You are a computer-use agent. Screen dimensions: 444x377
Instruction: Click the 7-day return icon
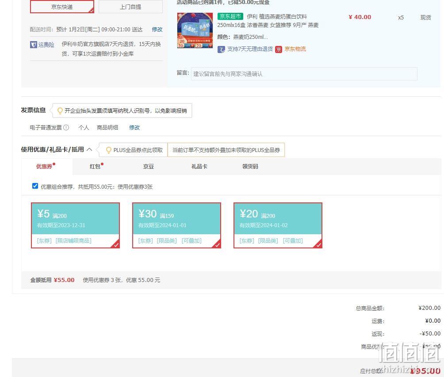(221, 50)
